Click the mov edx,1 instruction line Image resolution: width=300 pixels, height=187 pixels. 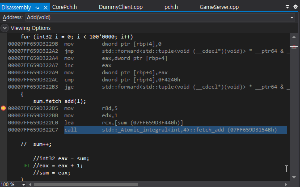pos(63,115)
